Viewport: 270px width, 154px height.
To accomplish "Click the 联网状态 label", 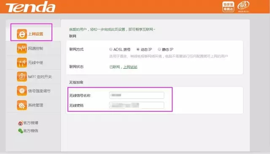I will point(76,67).
